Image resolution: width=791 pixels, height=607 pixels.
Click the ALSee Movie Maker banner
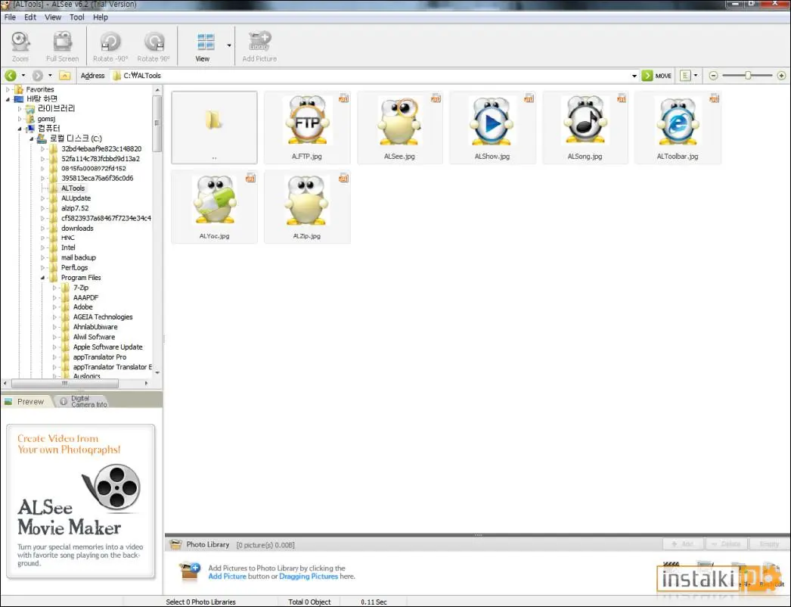[81, 501]
